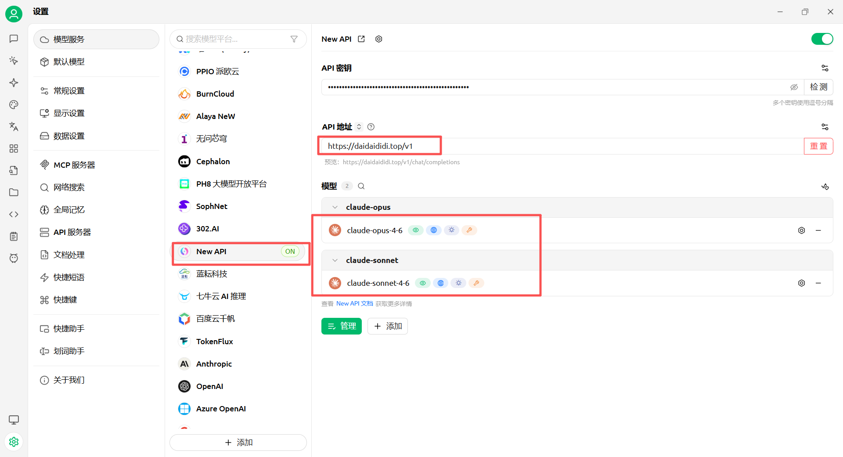The image size is (843, 457).
Task: Select the Alaya NeW provider
Action: [238, 116]
